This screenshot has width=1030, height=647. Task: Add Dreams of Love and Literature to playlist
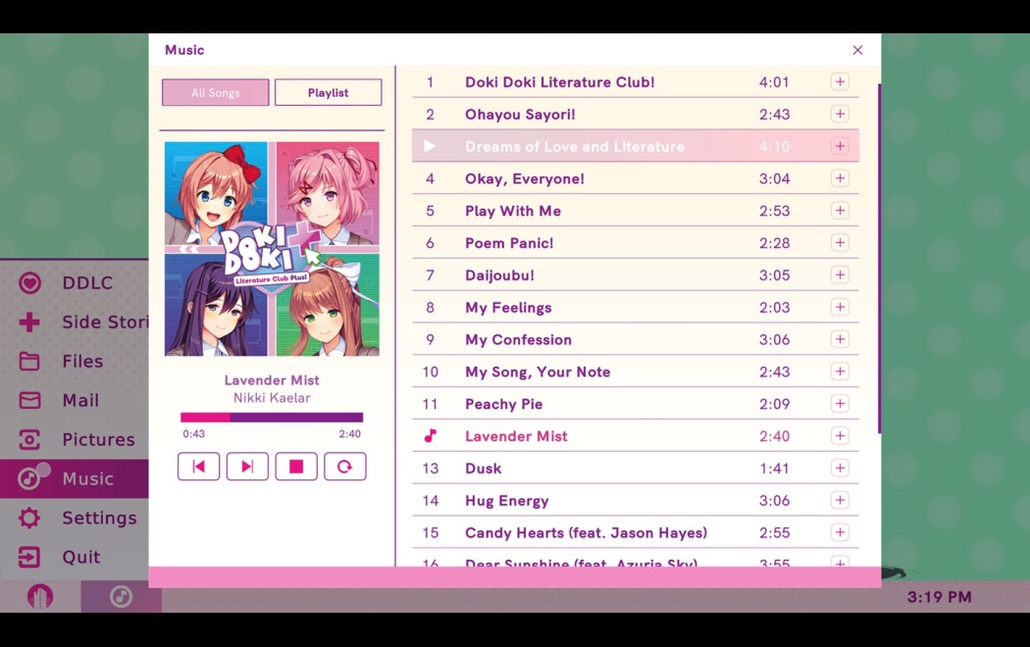[840, 146]
